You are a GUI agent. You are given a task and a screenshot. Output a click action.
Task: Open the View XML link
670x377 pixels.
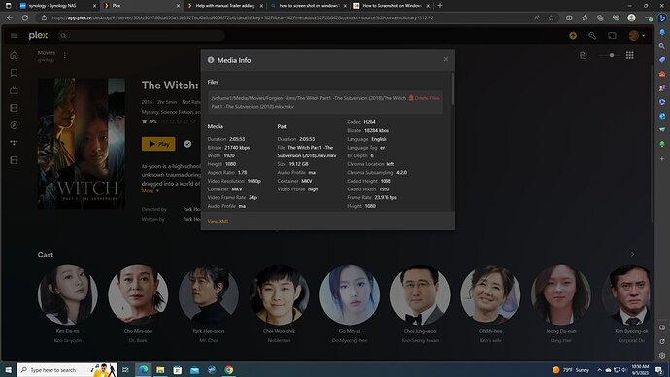[x=218, y=221]
